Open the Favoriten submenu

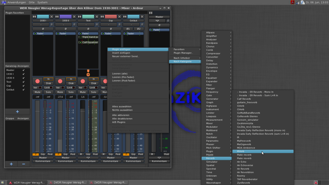click(x=185, y=49)
